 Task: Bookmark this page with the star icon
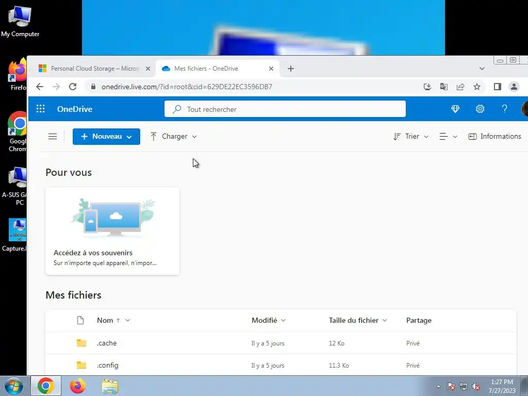[x=477, y=87]
